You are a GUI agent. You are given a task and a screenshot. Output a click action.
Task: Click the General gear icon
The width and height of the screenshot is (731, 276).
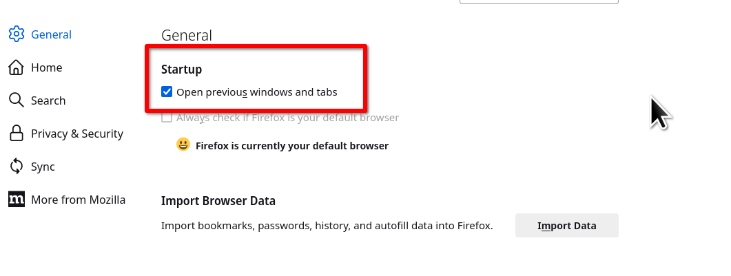(17, 34)
